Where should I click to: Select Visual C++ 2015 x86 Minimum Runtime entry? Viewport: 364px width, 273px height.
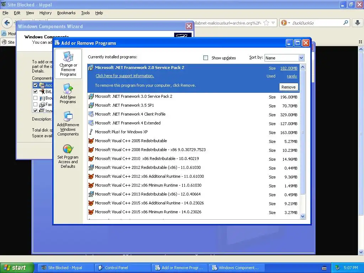[x=193, y=212]
